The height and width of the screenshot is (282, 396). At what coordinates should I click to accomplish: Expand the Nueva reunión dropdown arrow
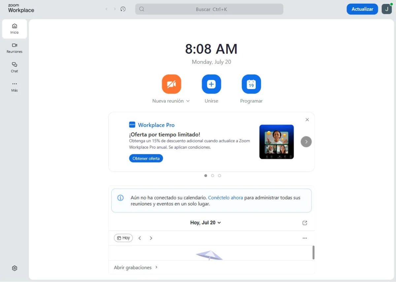[x=188, y=101]
